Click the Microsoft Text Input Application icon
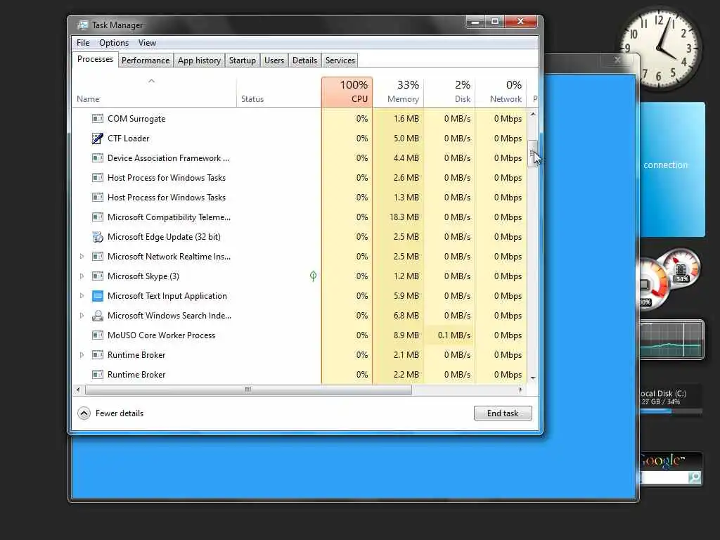Viewport: 720px width, 540px height. (x=97, y=296)
